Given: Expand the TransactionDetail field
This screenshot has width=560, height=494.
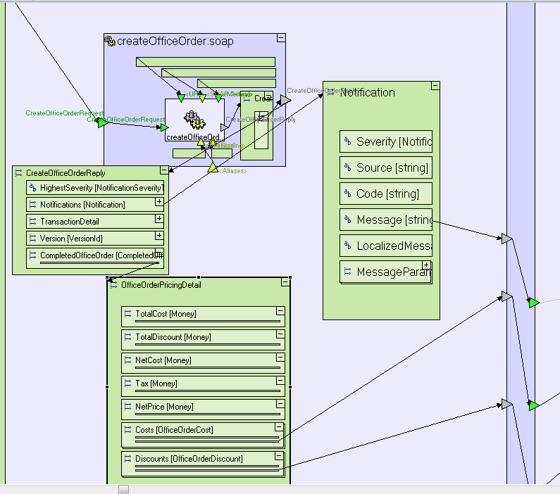Looking at the screenshot, I should [x=159, y=219].
